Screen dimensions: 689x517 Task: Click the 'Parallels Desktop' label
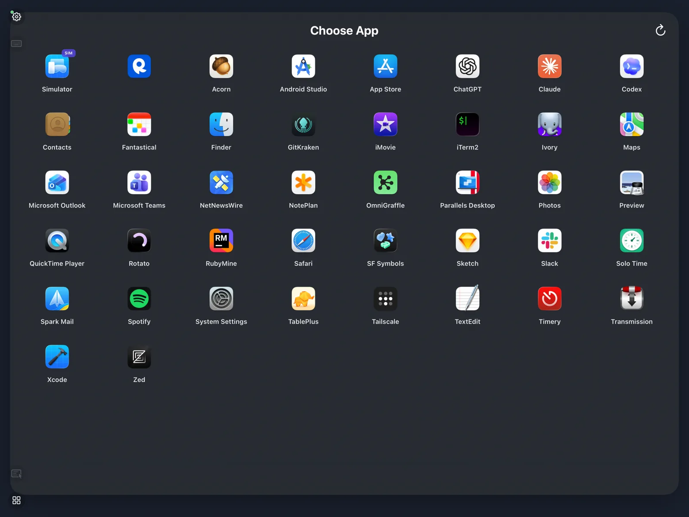(x=468, y=206)
